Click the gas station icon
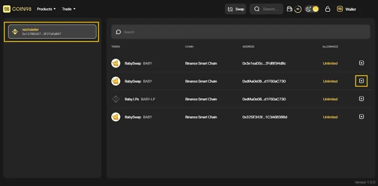This screenshot has height=186, width=378. point(289,9)
